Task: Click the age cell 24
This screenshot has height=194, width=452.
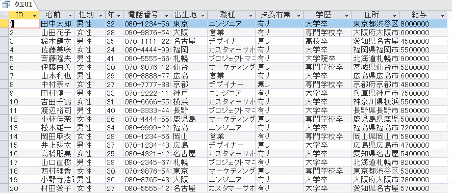Action: pos(114,50)
